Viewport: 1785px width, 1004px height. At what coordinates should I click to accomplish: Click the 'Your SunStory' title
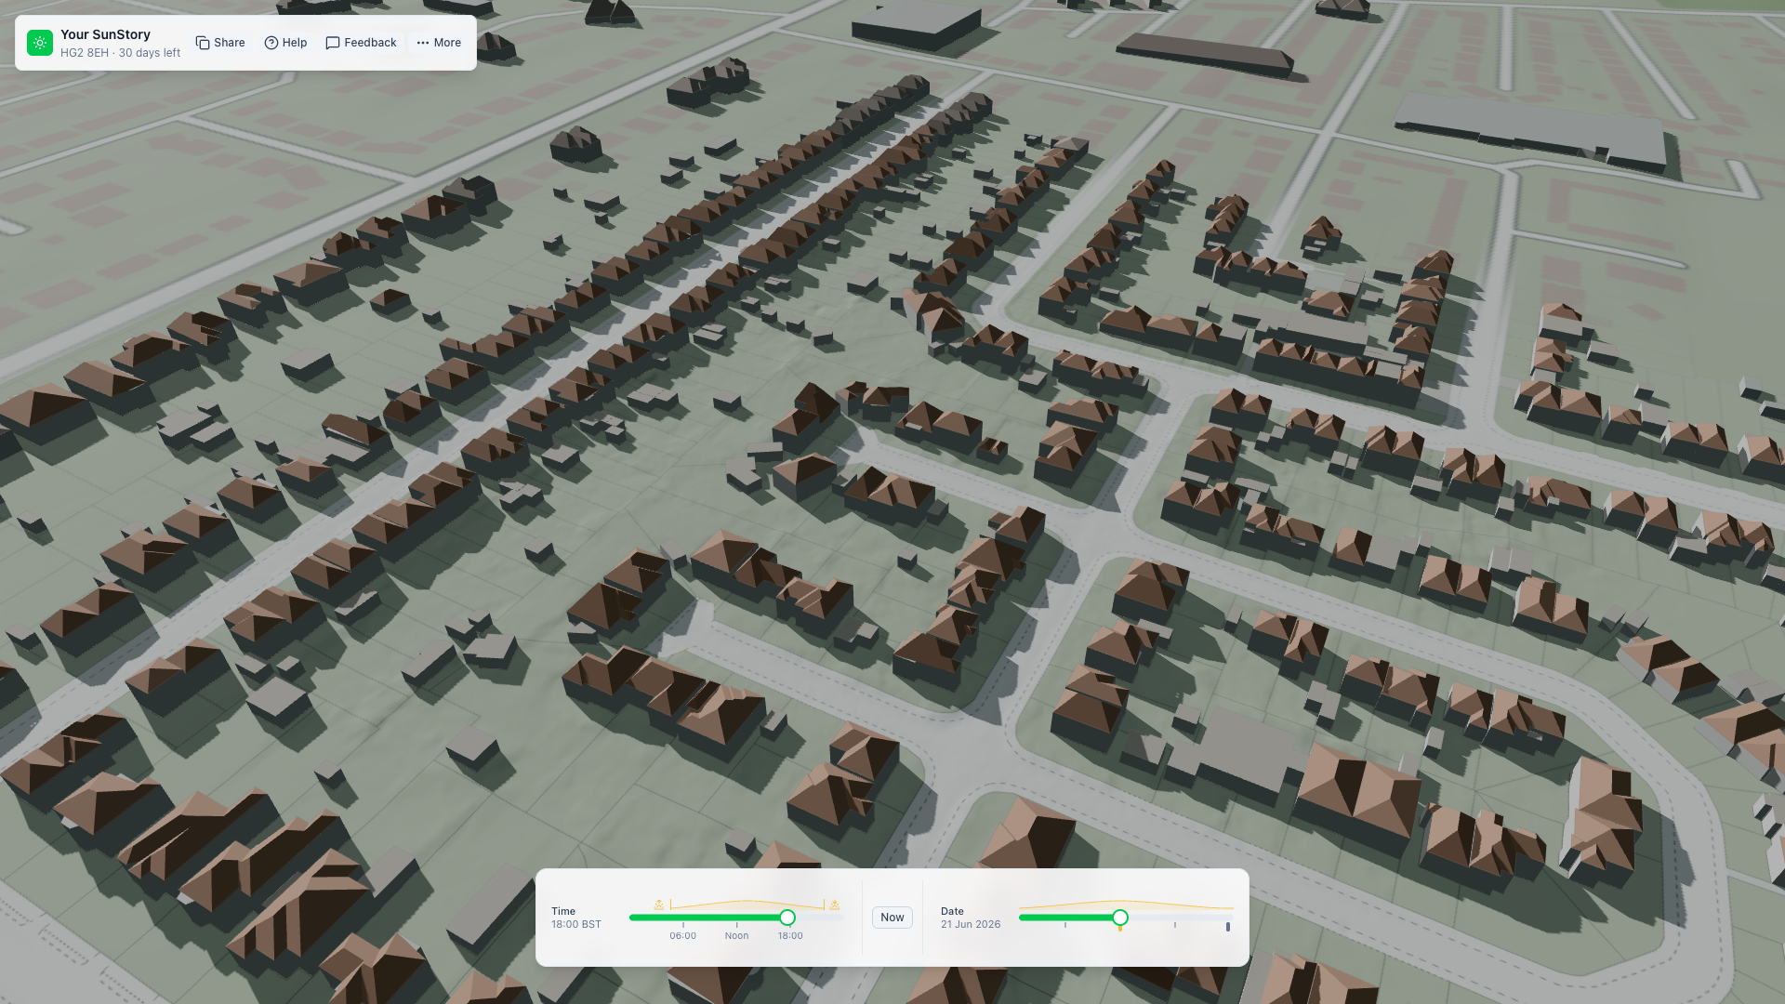(105, 34)
